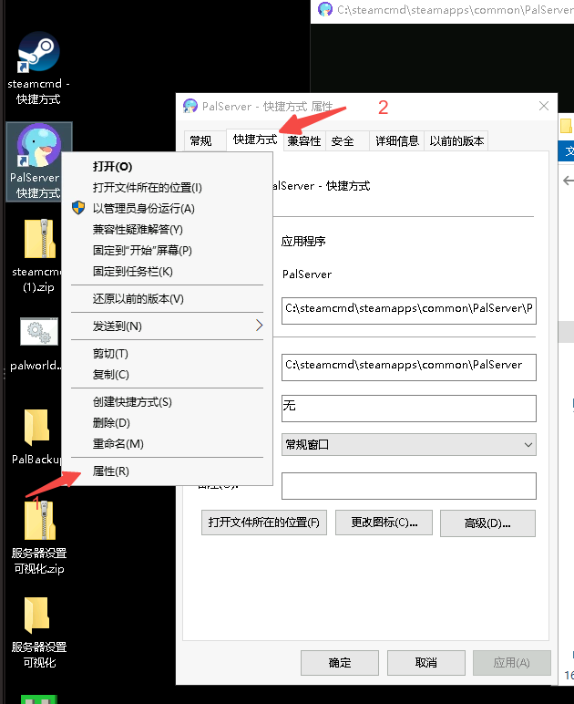
Task: Select the steamcmd shortcut desktop icon
Action: 38,52
